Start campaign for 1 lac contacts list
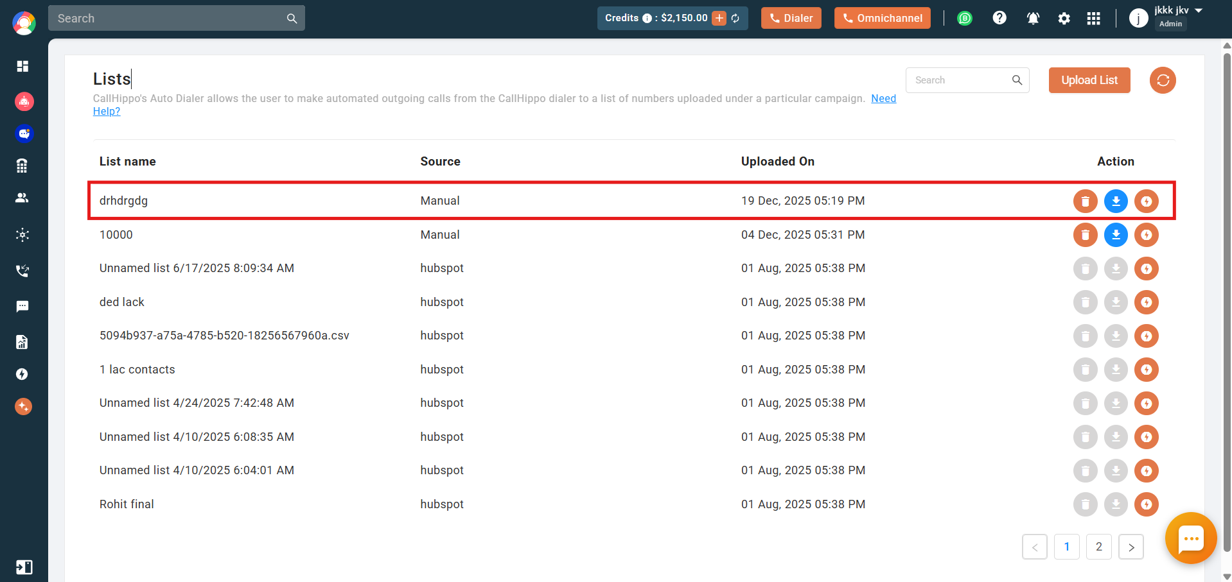1232x582 pixels. click(1147, 370)
